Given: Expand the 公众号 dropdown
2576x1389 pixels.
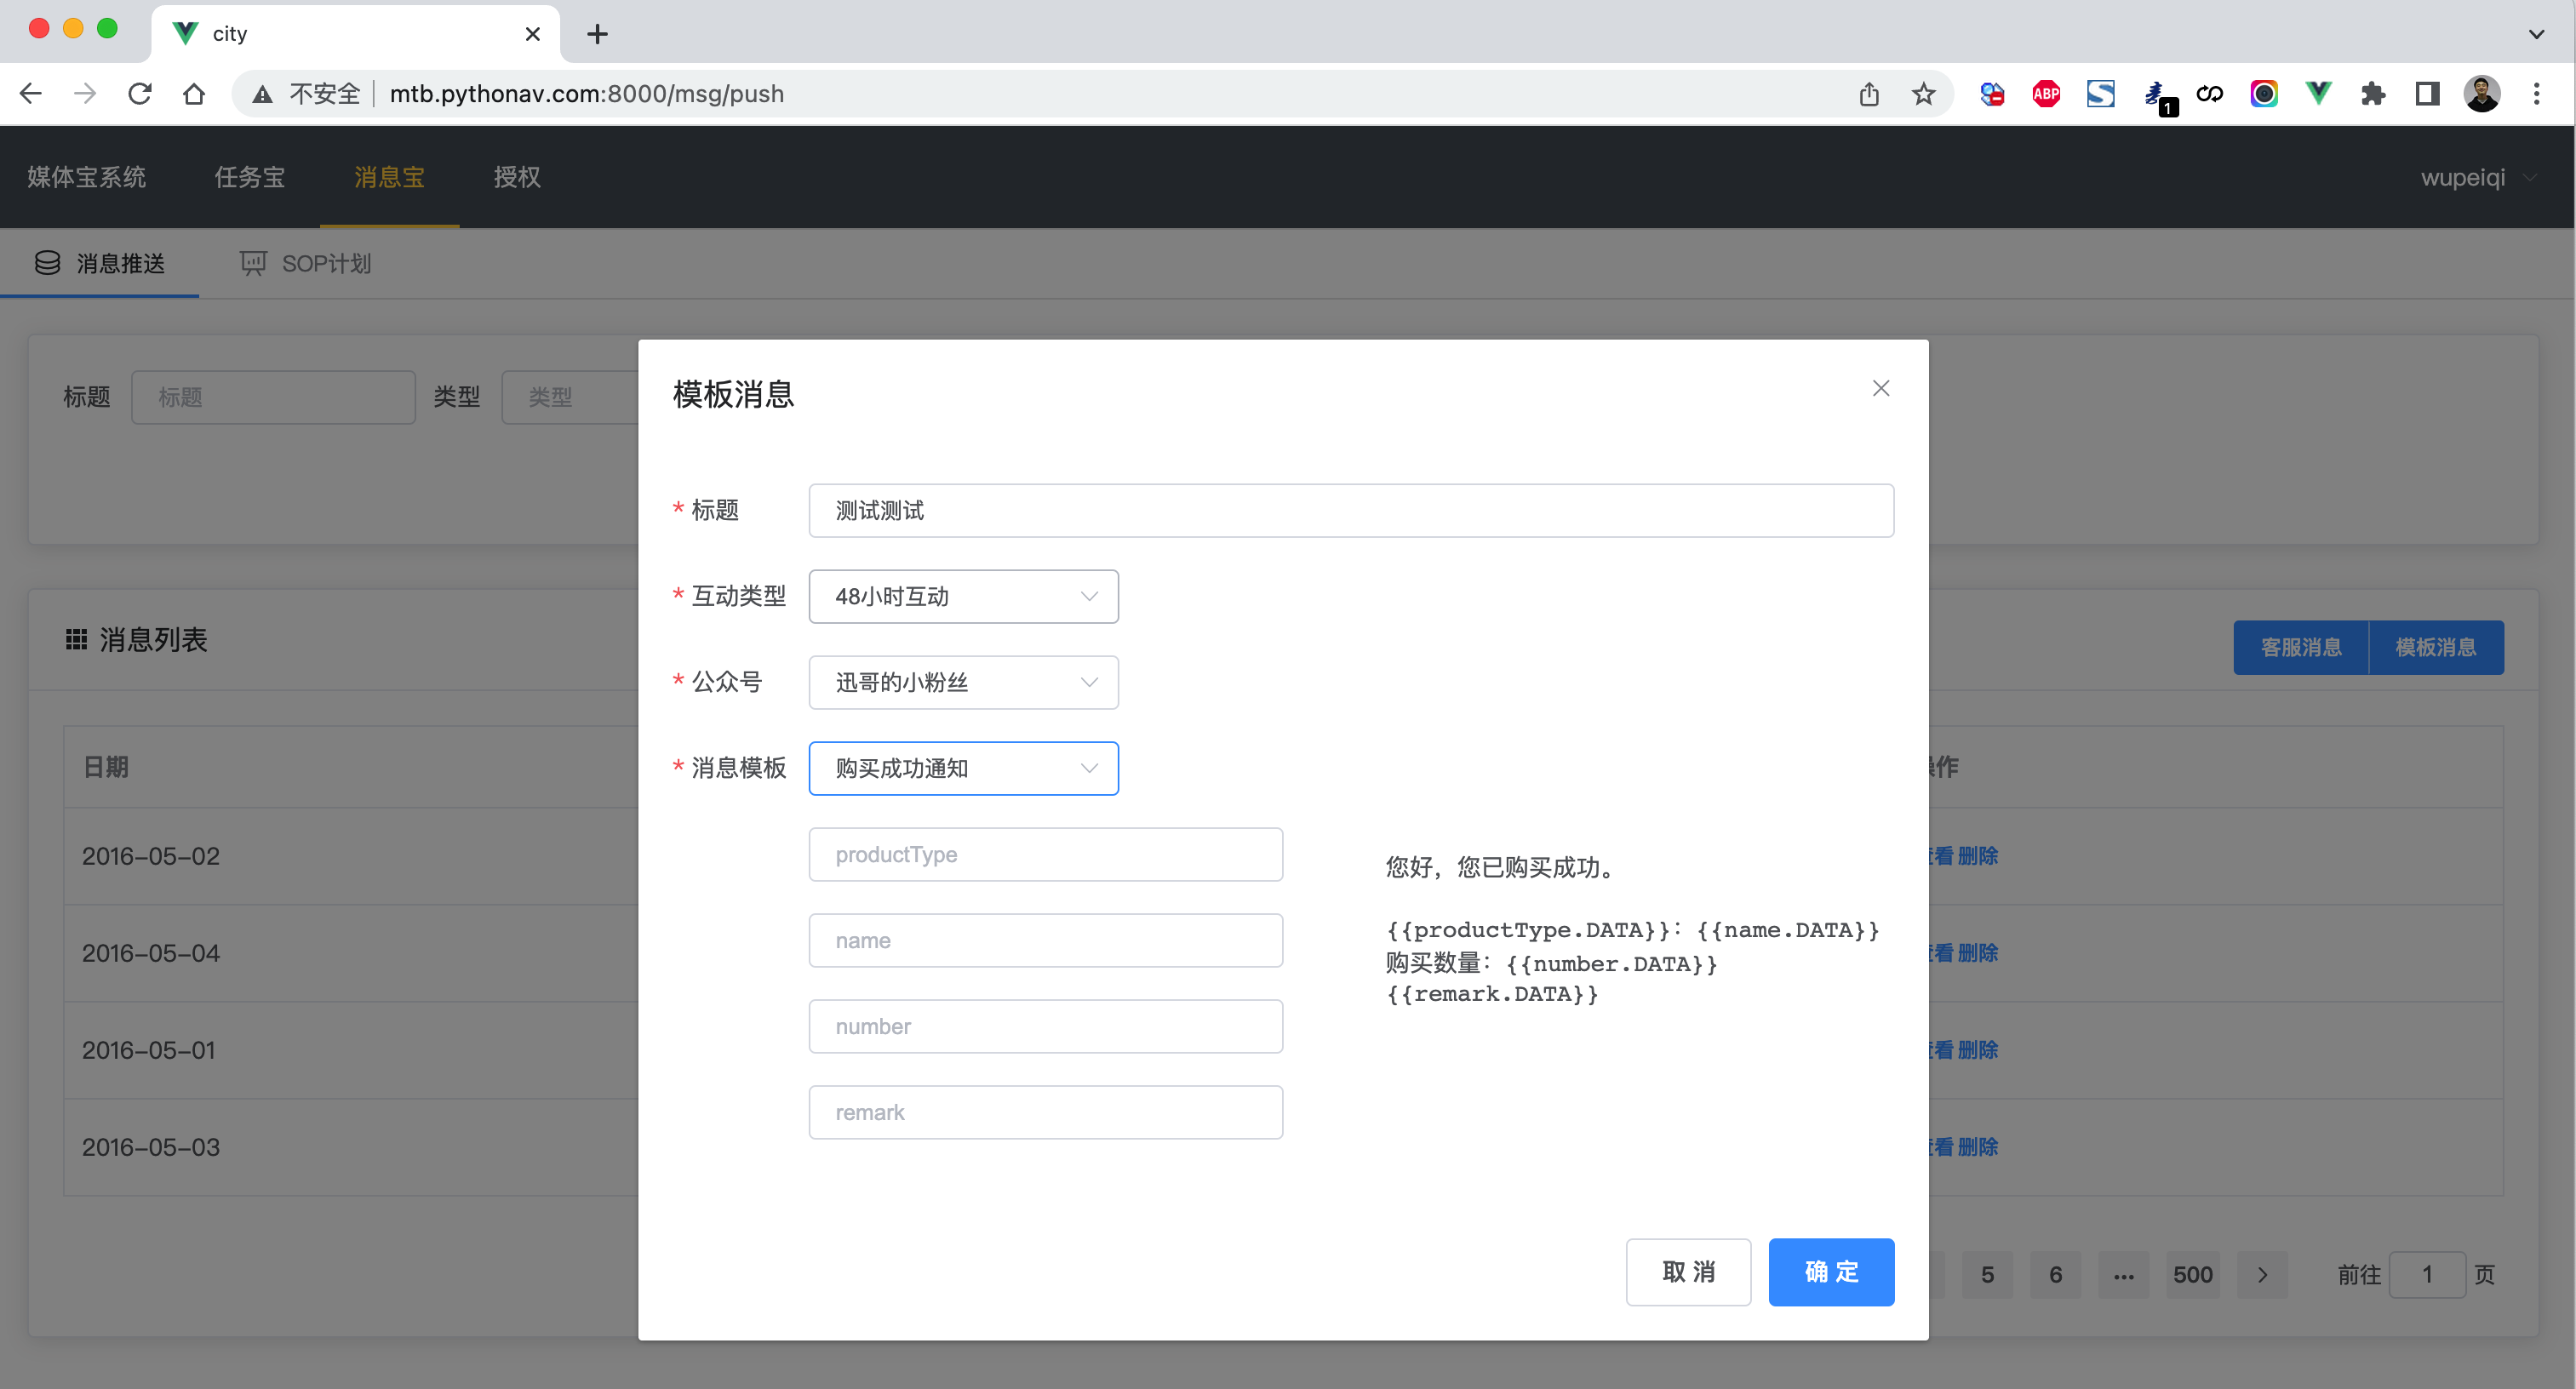Looking at the screenshot, I should [963, 682].
